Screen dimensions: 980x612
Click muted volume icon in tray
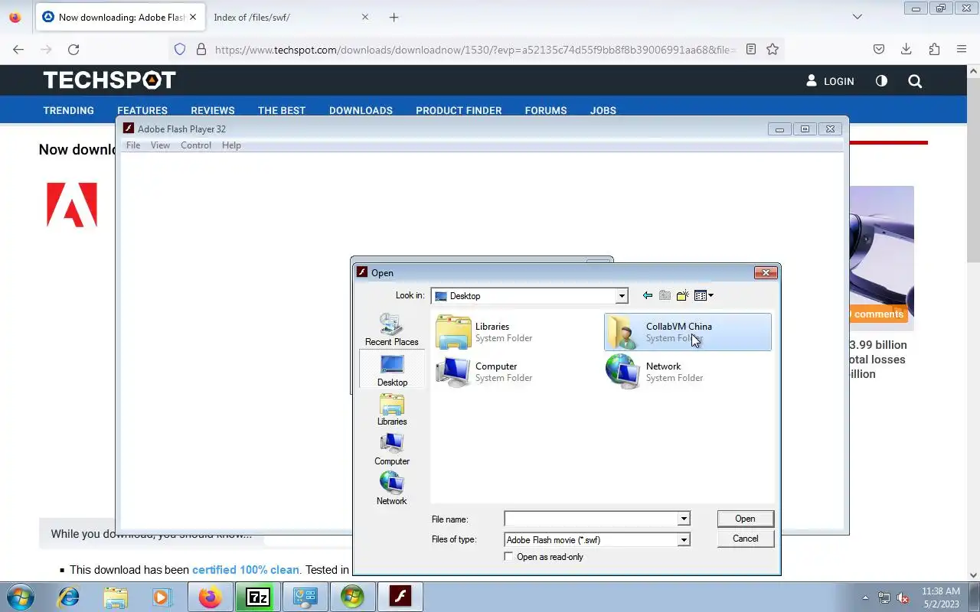pyautogui.click(x=903, y=597)
